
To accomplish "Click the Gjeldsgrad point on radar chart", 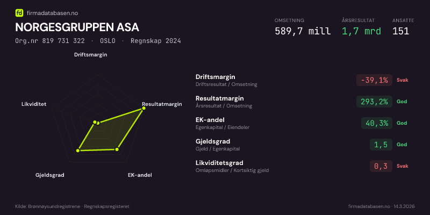I will pyautogui.click(x=78, y=150).
